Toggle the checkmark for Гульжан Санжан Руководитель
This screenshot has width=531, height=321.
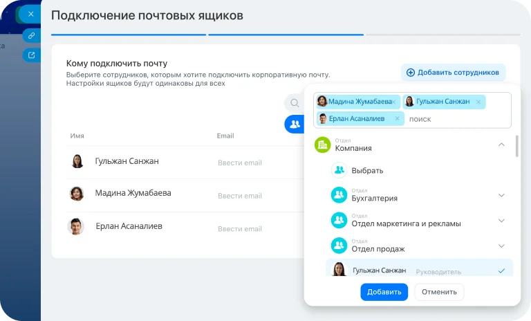coord(501,270)
